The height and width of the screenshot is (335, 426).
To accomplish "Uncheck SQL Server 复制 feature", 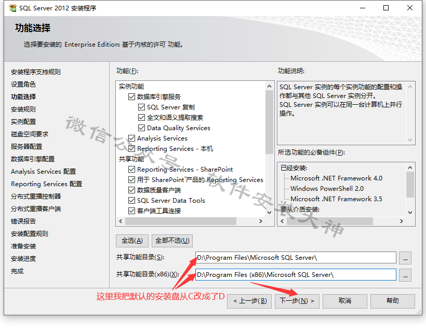I will pos(141,107).
